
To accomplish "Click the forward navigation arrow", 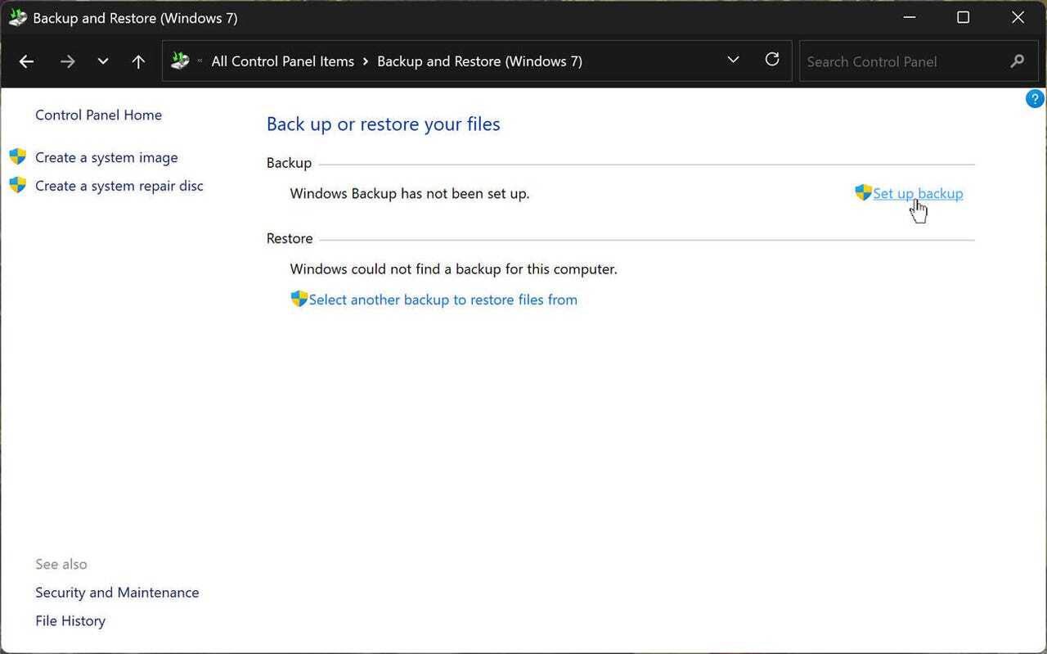I will (x=67, y=61).
